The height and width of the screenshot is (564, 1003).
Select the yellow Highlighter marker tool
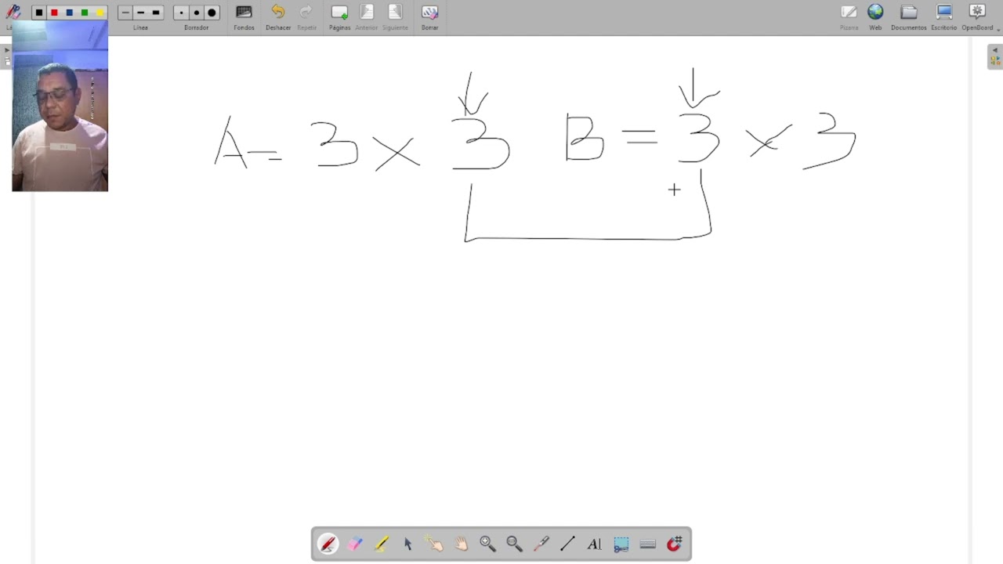click(382, 544)
